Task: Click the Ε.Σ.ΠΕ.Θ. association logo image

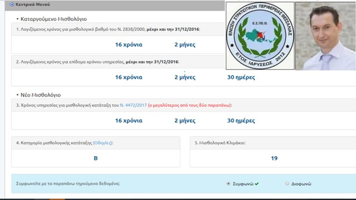Action: 260,36
